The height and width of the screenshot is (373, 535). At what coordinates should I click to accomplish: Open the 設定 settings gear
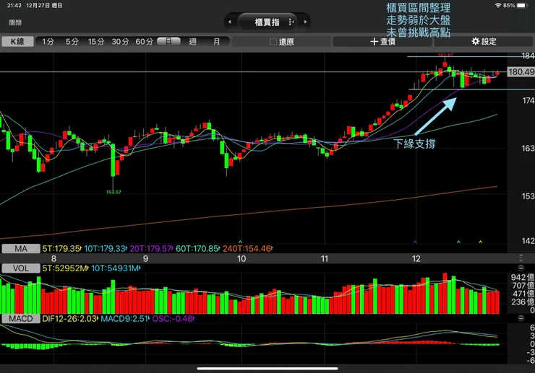[x=484, y=42]
